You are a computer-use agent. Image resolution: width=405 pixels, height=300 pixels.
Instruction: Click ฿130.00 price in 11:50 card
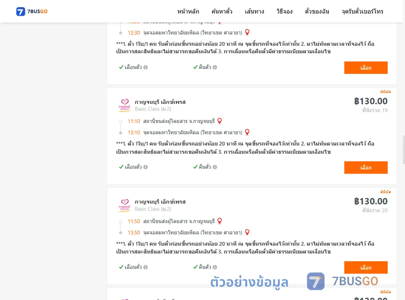[371, 201]
